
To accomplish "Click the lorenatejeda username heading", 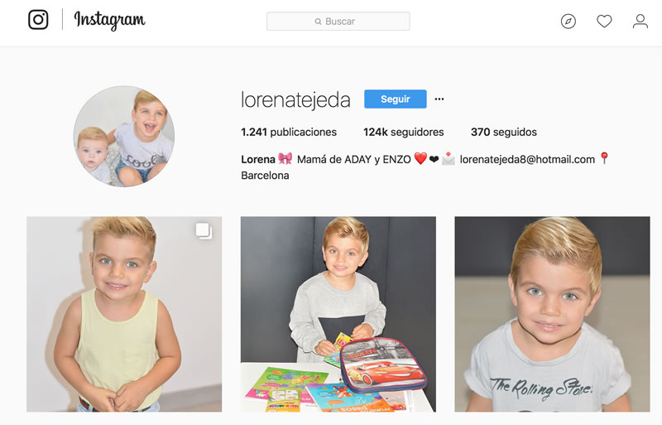I will click(295, 100).
